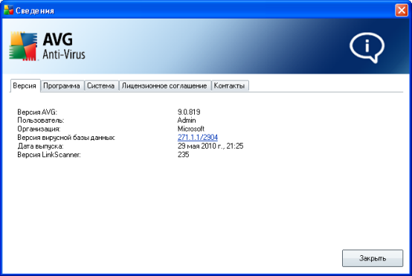
Task: Click the Закрыть button
Action: point(373,258)
